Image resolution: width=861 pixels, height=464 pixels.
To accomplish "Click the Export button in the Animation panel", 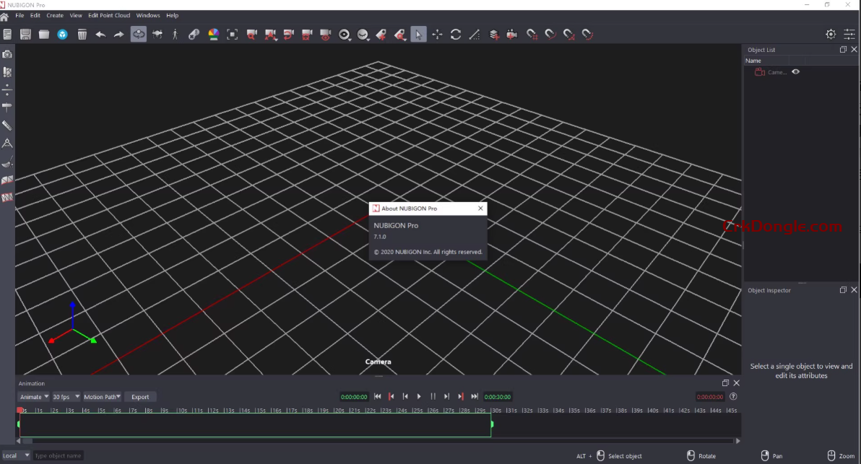I will coord(140,396).
